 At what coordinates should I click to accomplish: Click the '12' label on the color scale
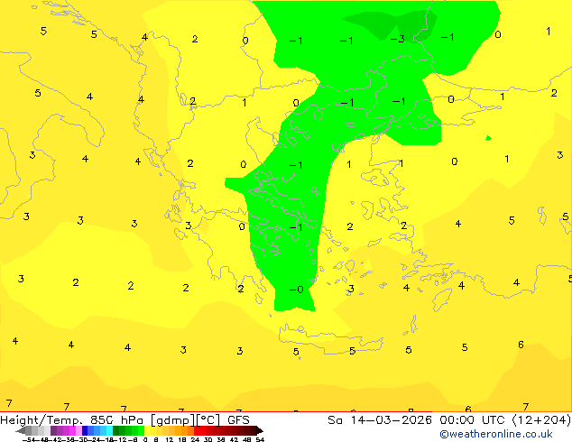(x=169, y=439)
